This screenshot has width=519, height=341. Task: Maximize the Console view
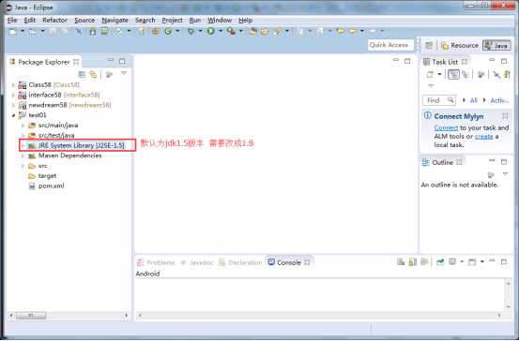[x=504, y=262]
